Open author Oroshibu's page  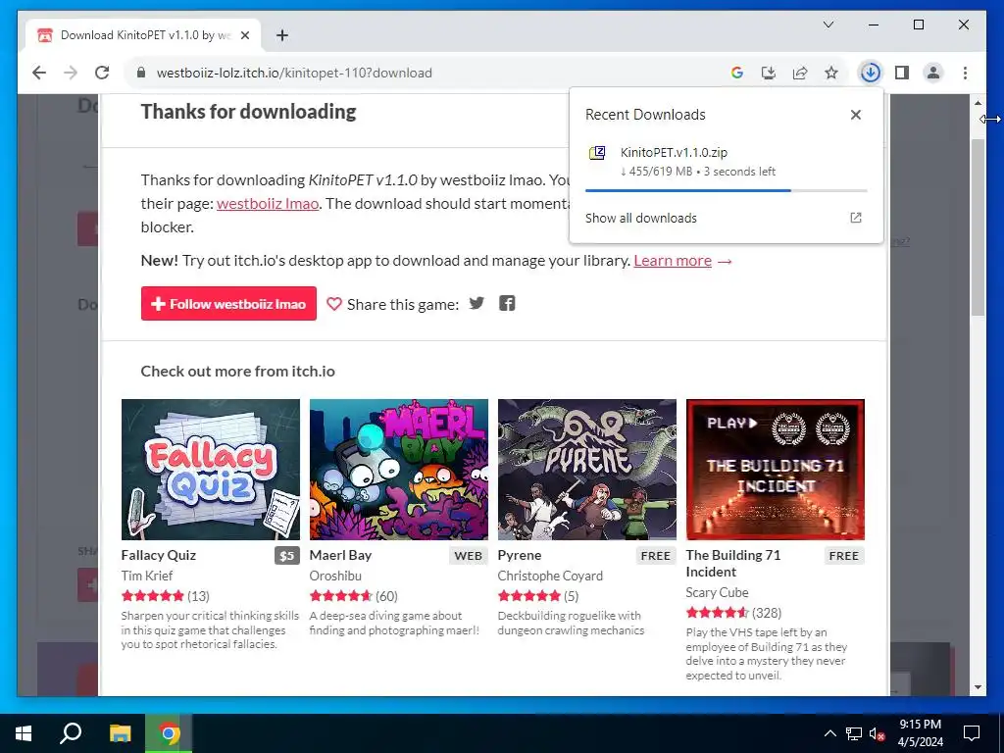pyautogui.click(x=335, y=576)
